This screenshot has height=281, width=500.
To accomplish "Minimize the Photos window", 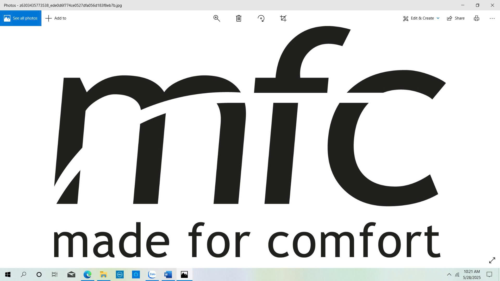I will pyautogui.click(x=463, y=5).
